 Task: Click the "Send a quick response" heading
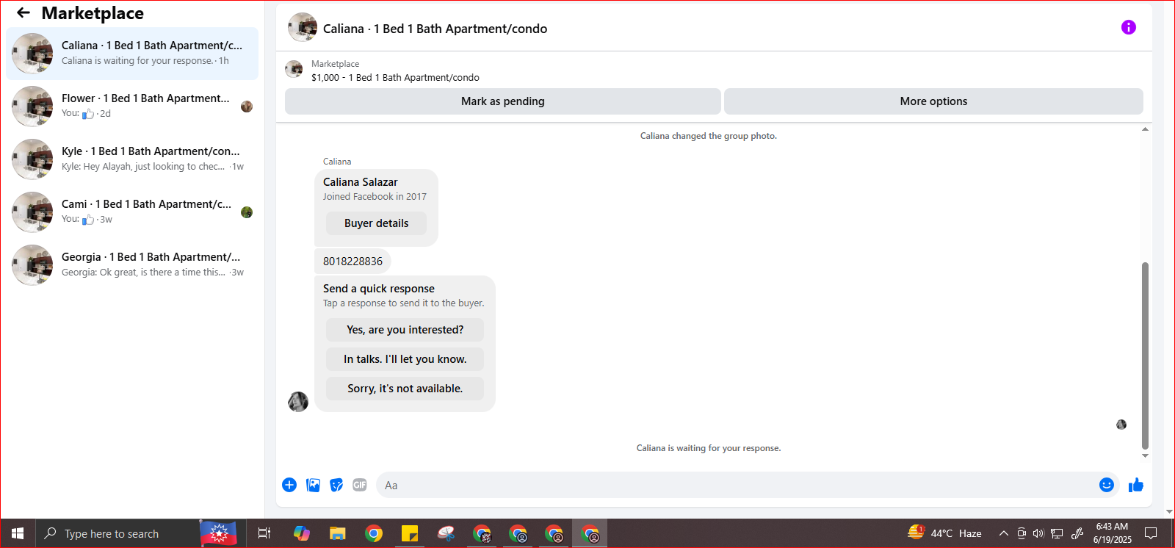tap(379, 289)
